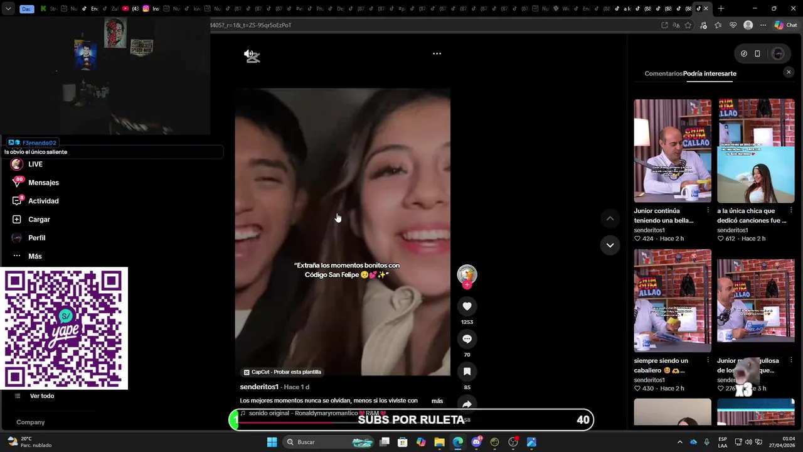
Task: Follow senderitos1 with the red plus badge
Action: pyautogui.click(x=467, y=285)
